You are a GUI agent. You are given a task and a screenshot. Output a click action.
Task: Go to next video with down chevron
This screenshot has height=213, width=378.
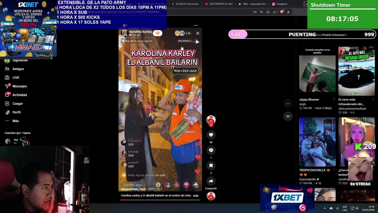288,116
